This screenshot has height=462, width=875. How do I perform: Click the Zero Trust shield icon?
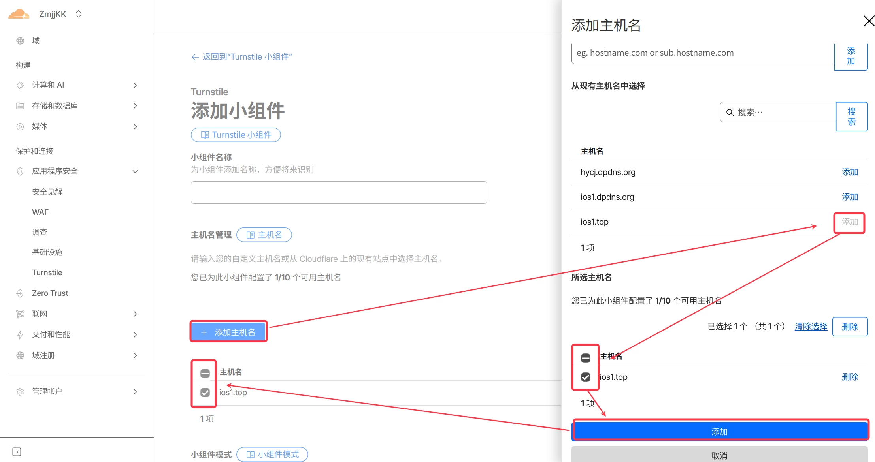click(x=20, y=293)
